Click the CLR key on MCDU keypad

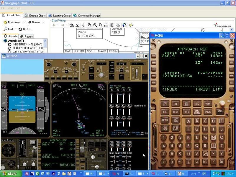pyautogui.click(x=222, y=162)
